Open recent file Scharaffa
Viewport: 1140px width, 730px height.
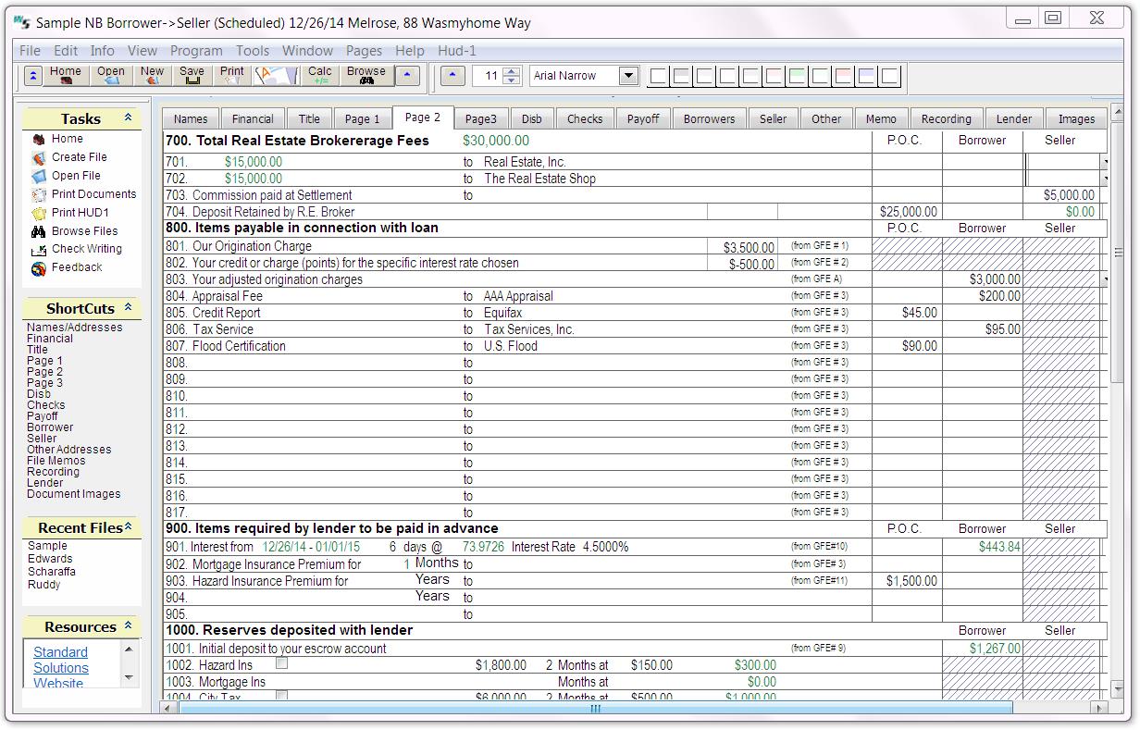[52, 572]
